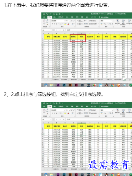Click Conditional Formatting icon in first Excel screenshot

pos(117,21)
